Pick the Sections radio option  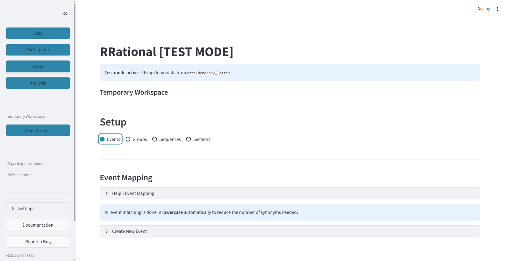(198, 139)
